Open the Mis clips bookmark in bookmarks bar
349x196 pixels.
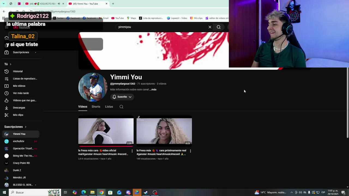(196, 18)
